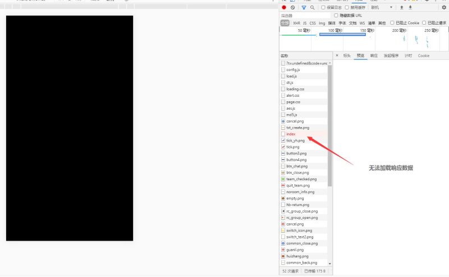Open the 联机 throttling dropdown

click(382, 8)
